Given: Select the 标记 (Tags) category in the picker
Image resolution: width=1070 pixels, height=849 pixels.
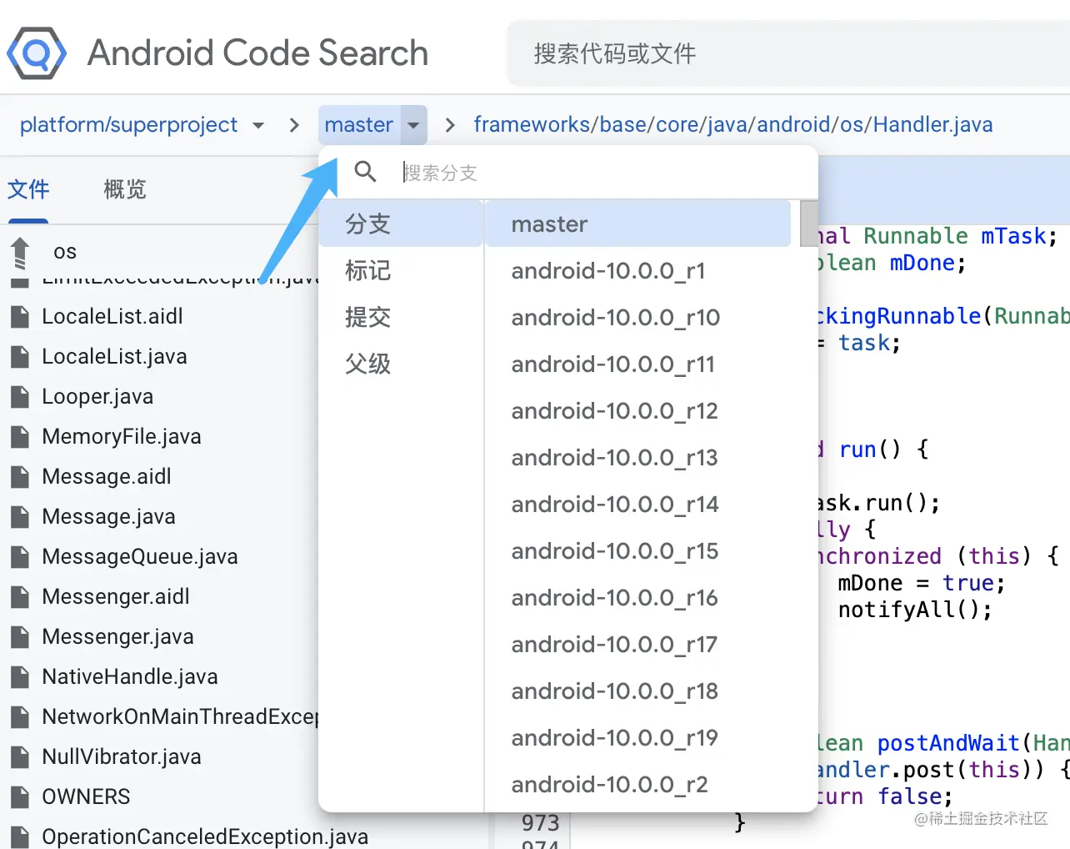Looking at the screenshot, I should click(367, 270).
